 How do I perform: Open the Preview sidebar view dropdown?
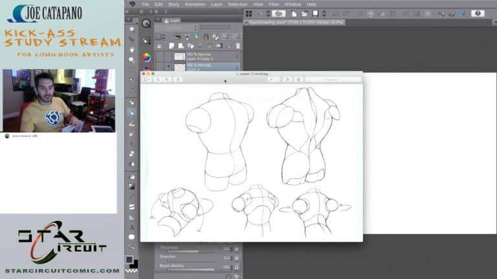[147, 79]
